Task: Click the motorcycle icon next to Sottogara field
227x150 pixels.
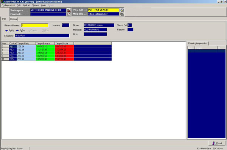Action: (68, 10)
